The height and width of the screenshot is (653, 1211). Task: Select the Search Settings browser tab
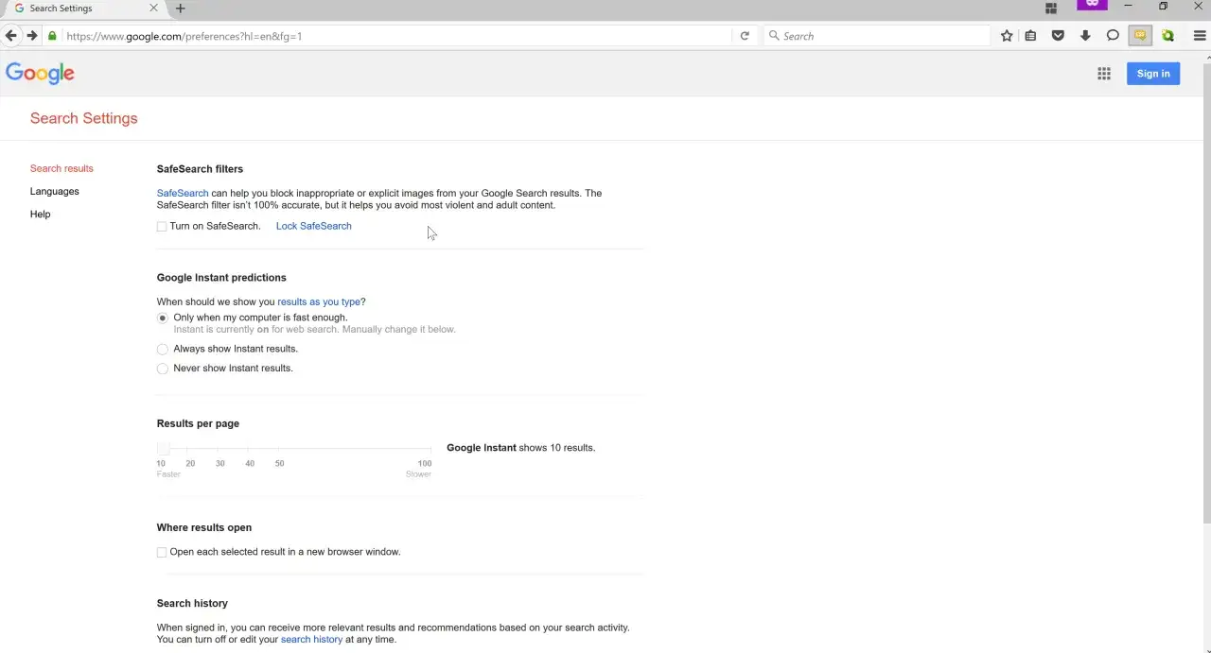[x=83, y=9]
